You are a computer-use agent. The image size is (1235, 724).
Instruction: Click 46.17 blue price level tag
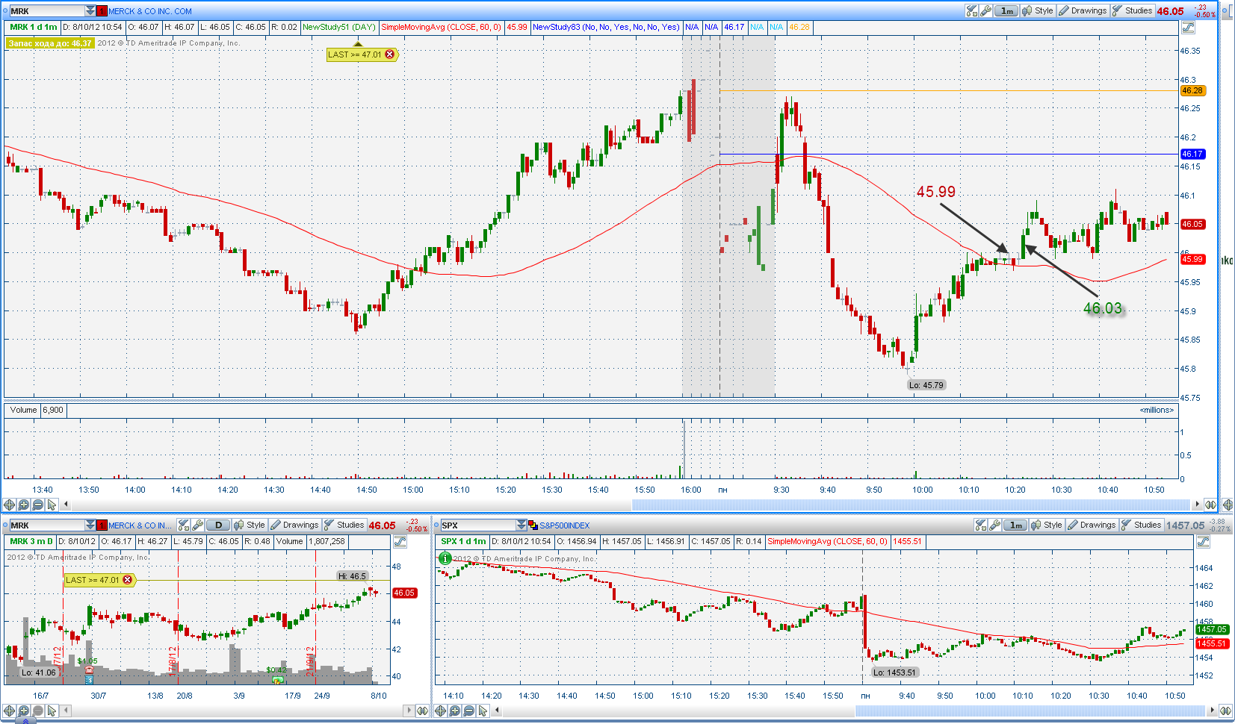[1192, 154]
